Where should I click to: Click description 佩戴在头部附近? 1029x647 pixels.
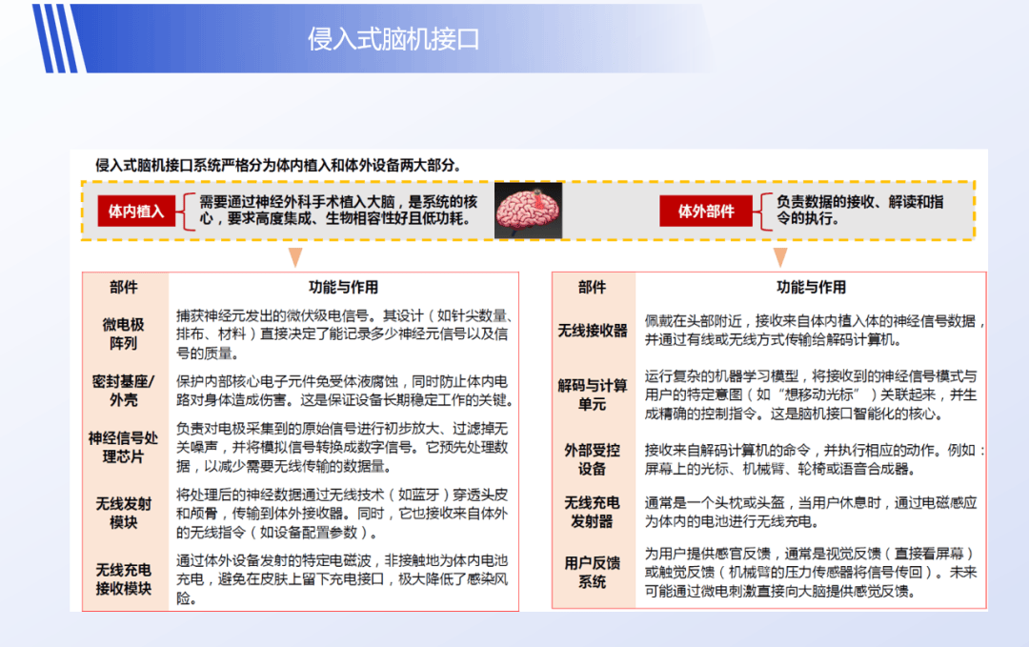(814, 330)
